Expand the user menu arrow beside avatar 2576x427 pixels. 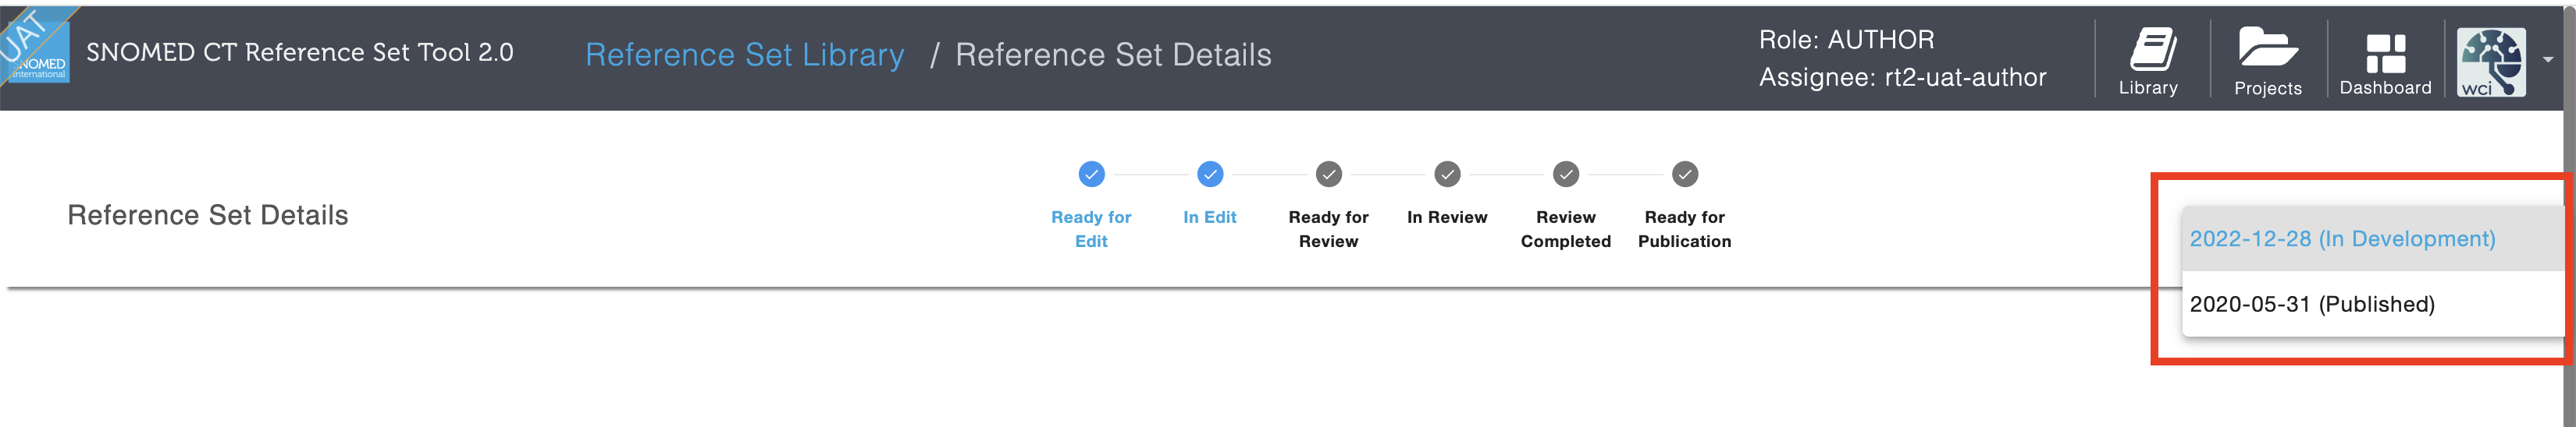[x=2547, y=60]
